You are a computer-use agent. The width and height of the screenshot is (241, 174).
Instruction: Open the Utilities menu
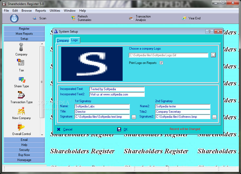pyautogui.click(x=55, y=11)
